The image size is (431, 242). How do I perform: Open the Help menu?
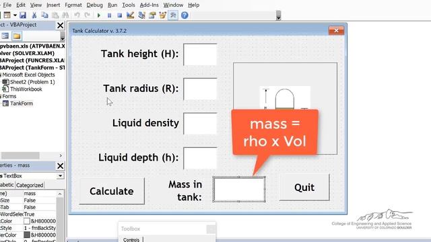click(x=193, y=5)
